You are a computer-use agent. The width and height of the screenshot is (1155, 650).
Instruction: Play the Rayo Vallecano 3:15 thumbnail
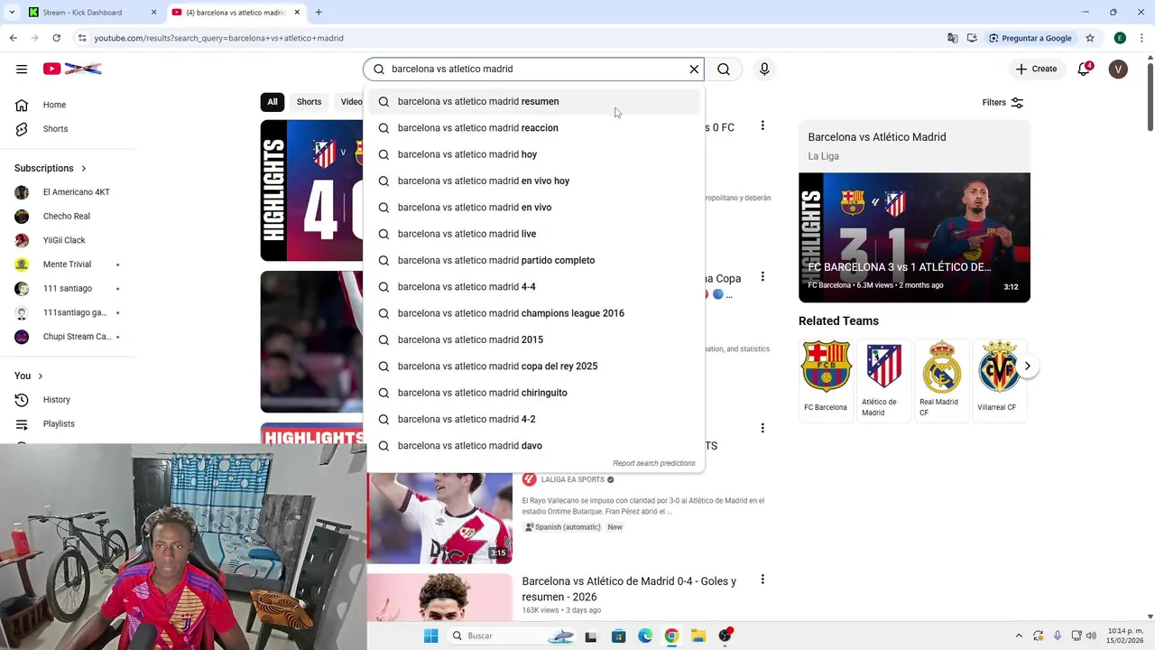tap(439, 518)
